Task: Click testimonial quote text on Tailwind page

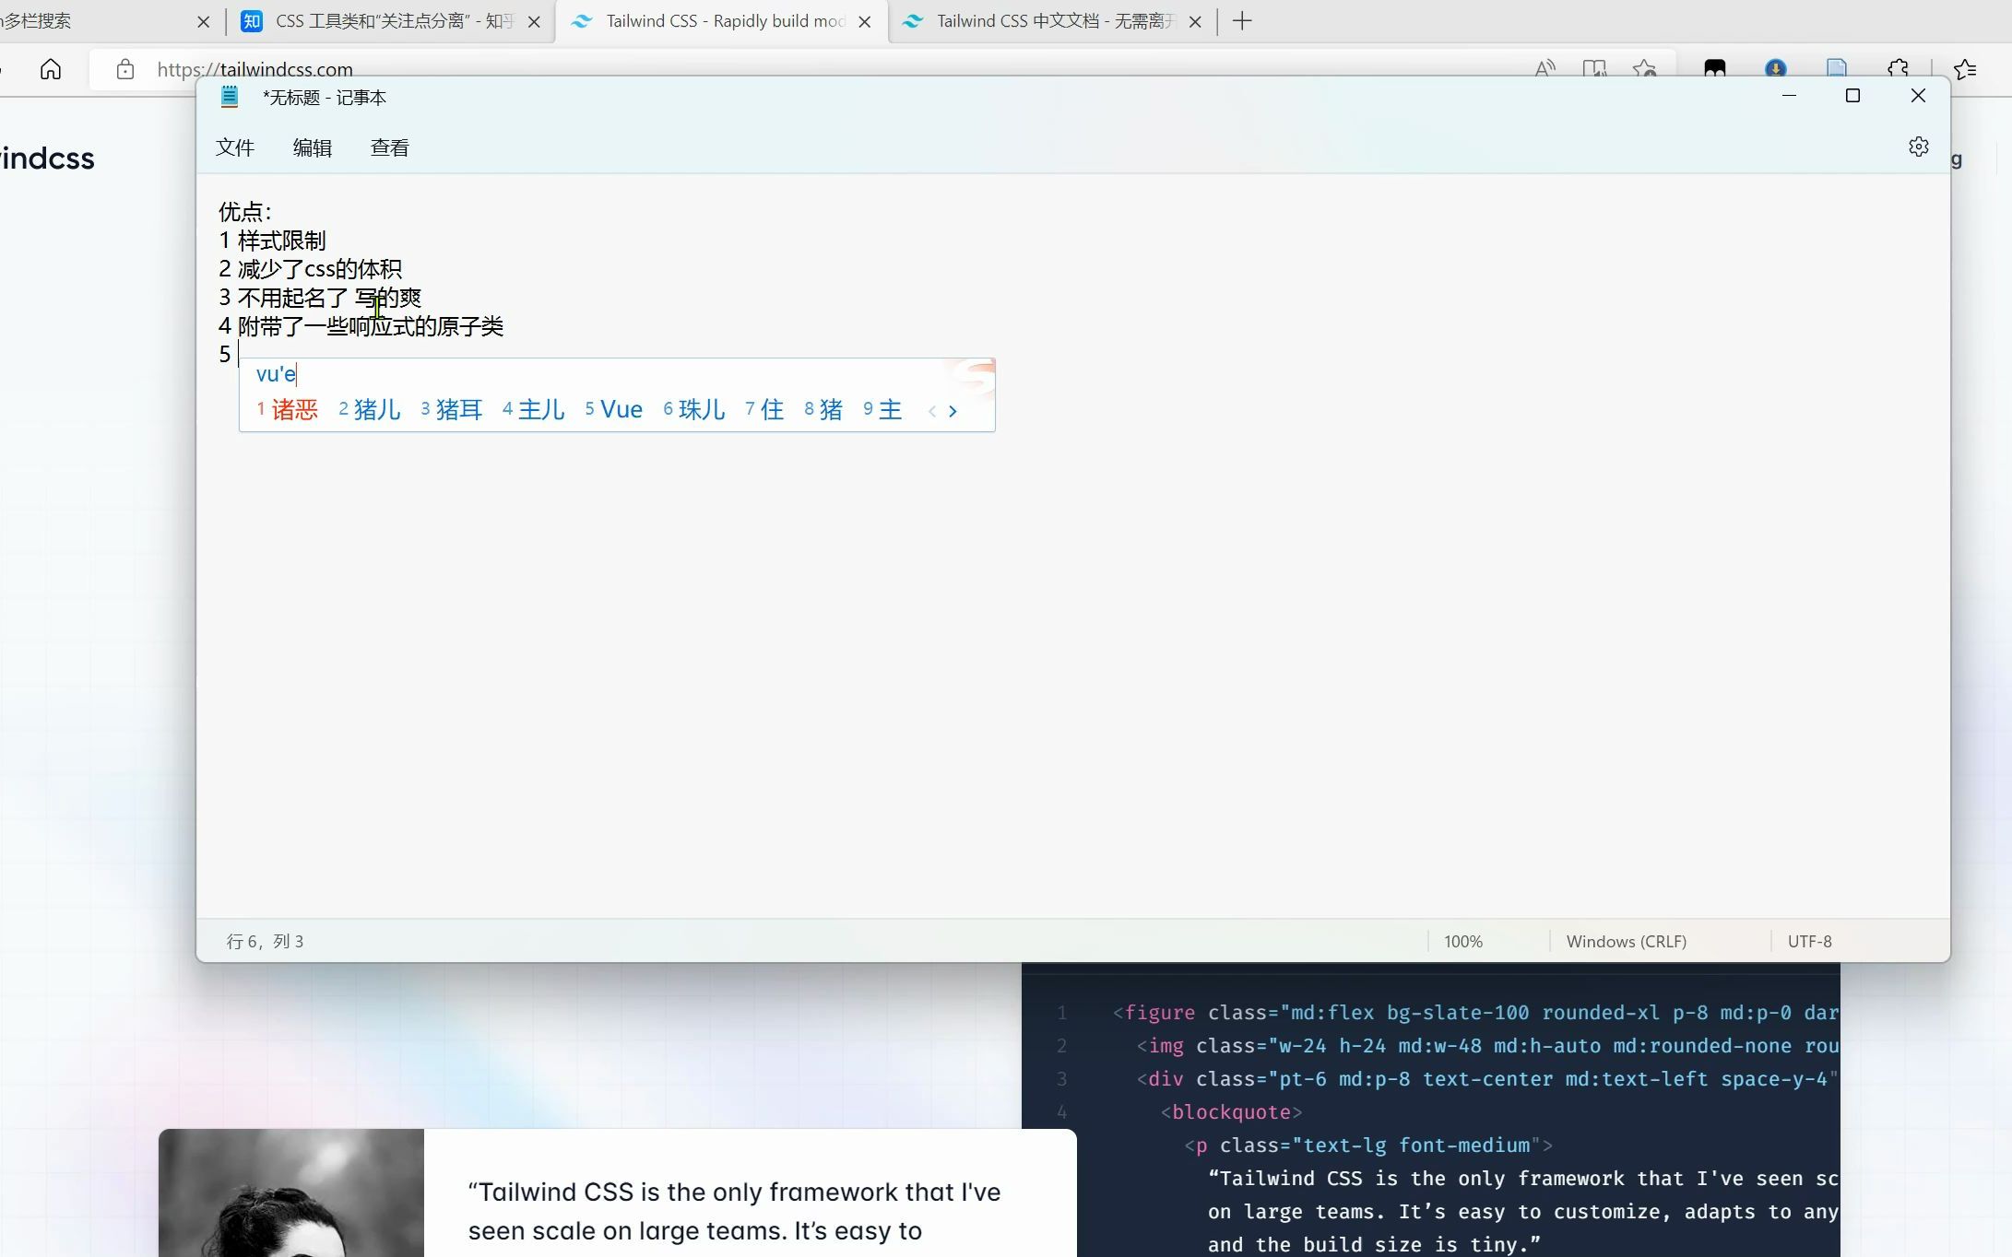Action: (x=734, y=1211)
